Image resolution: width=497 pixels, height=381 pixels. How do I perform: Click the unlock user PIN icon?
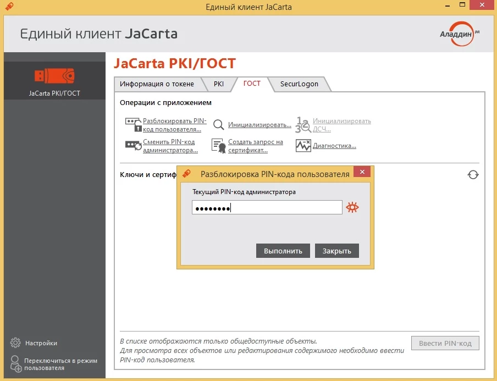tap(133, 125)
